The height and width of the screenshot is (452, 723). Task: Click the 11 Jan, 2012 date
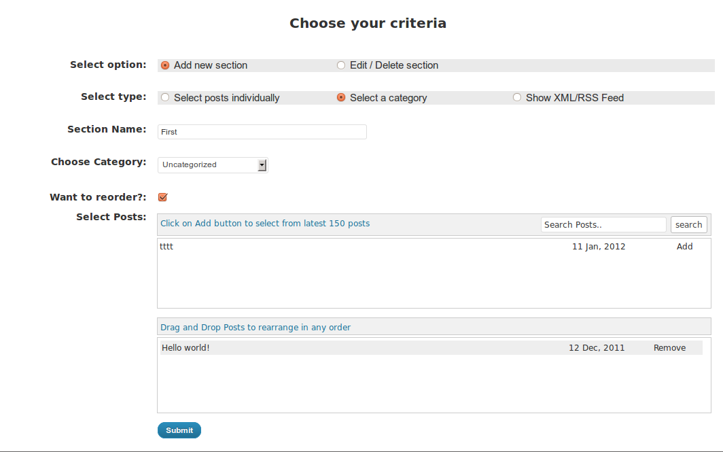[x=599, y=246]
